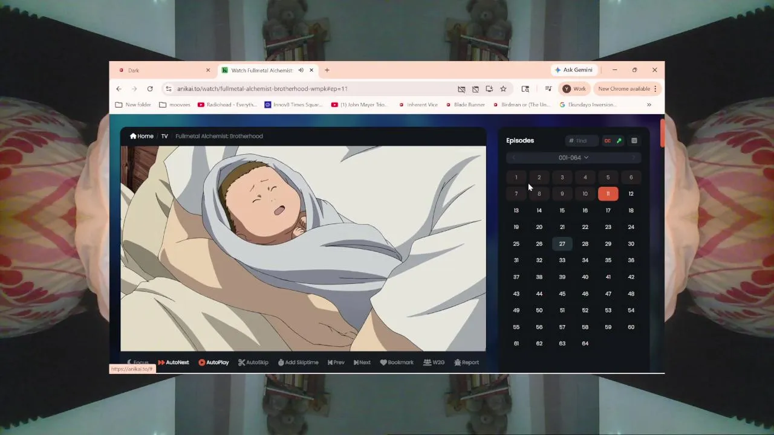Open the TV breadcrumb link
The width and height of the screenshot is (774, 435).
164,136
